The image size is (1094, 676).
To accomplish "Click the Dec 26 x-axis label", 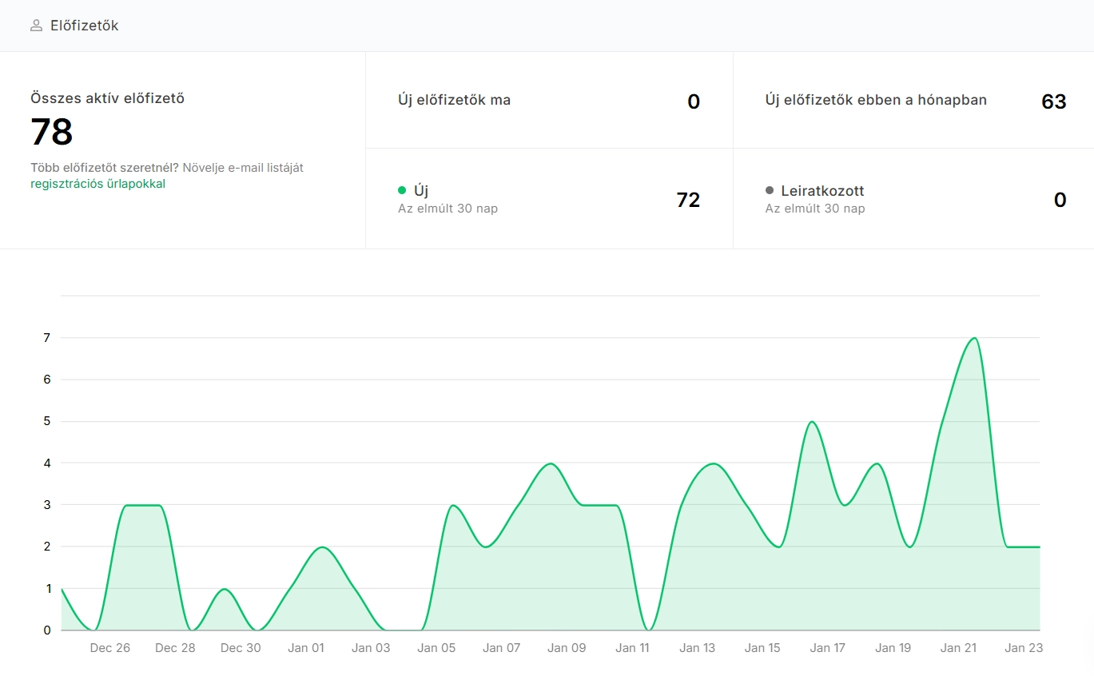I will click(110, 648).
